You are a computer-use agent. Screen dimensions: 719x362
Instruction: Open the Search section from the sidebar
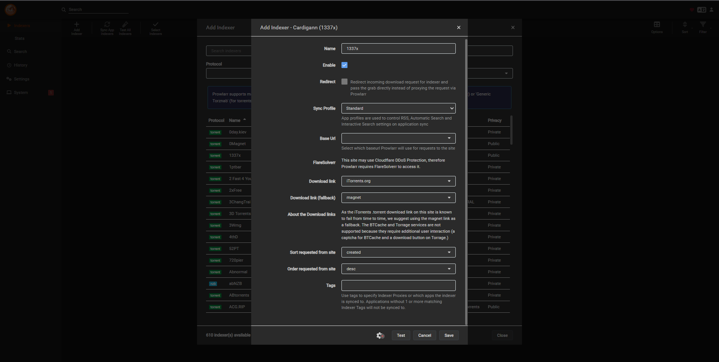pos(20,51)
